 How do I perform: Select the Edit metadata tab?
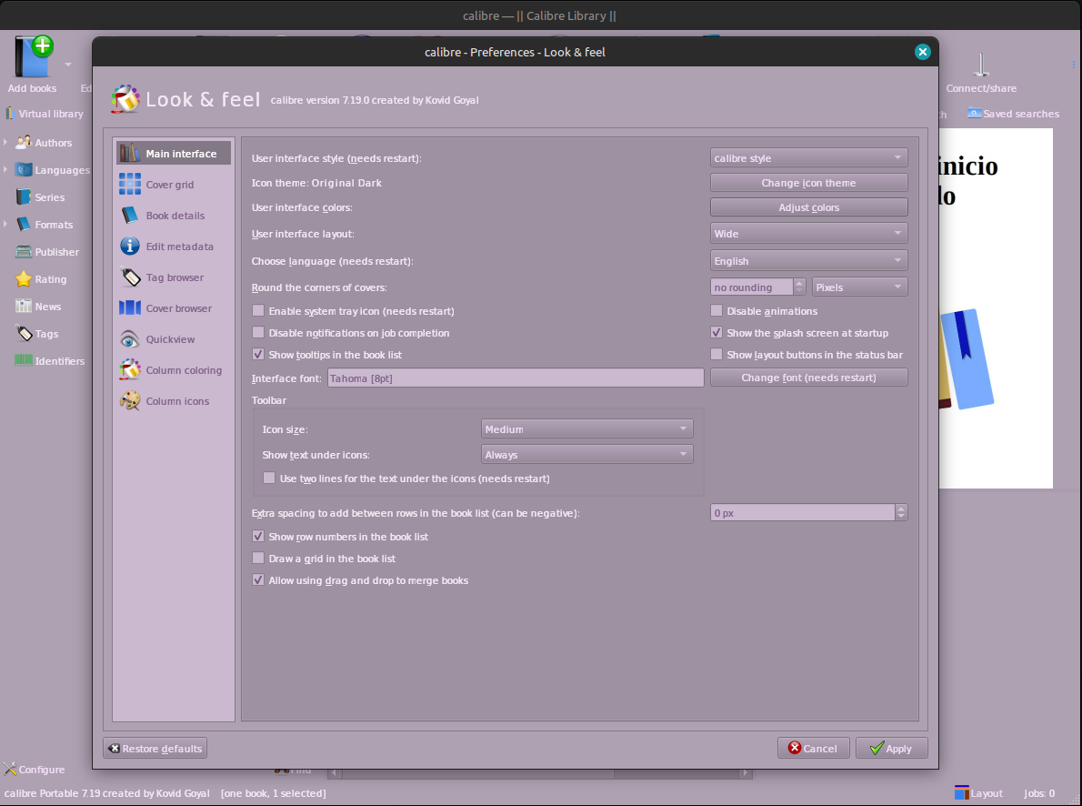point(173,246)
